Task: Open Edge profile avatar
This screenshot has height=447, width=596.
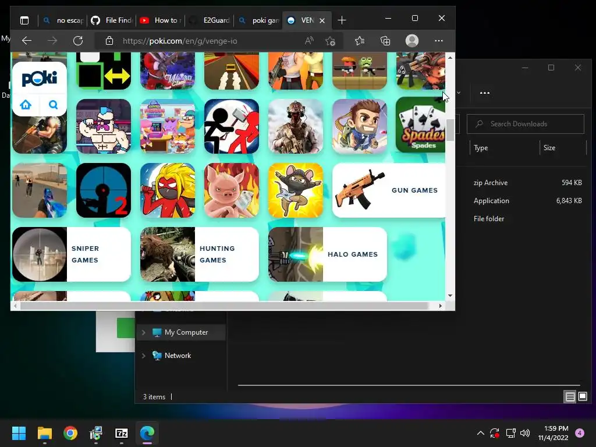Action: click(x=412, y=41)
